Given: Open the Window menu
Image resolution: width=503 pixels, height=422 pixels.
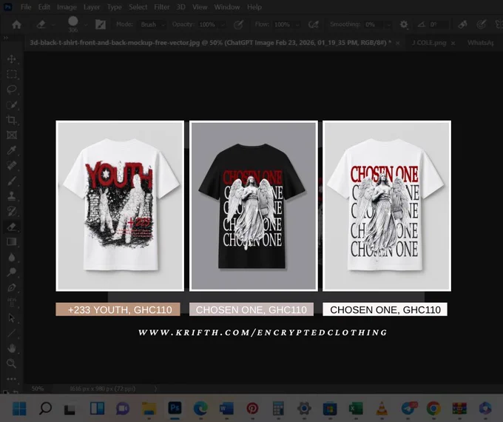Looking at the screenshot, I should [x=227, y=7].
